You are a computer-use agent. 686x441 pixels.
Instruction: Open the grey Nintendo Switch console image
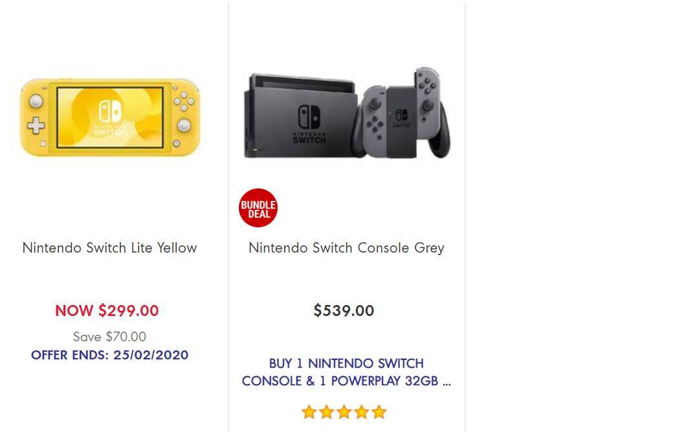pyautogui.click(x=346, y=113)
